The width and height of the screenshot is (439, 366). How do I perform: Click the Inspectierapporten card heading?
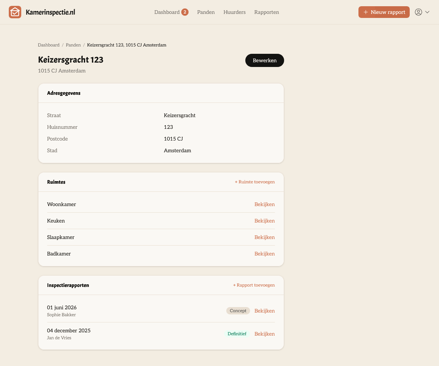(x=68, y=285)
